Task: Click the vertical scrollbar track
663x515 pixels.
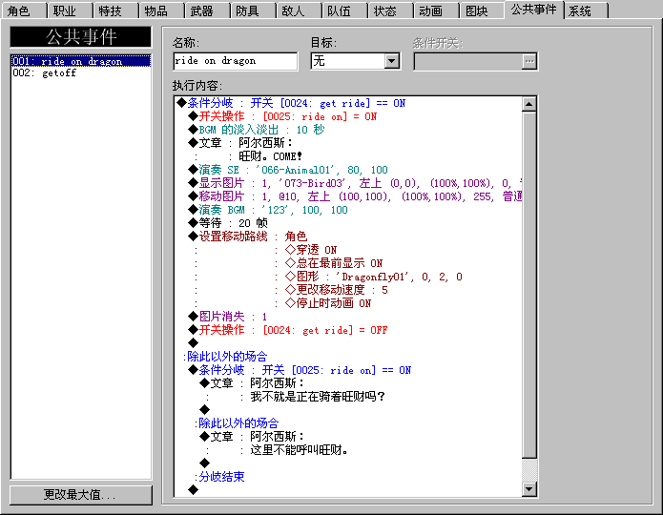Action: click(x=528, y=469)
